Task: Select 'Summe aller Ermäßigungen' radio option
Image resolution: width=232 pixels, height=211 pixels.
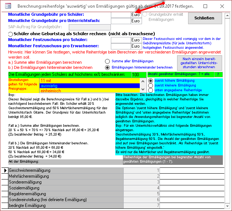Action: (x=107, y=61)
